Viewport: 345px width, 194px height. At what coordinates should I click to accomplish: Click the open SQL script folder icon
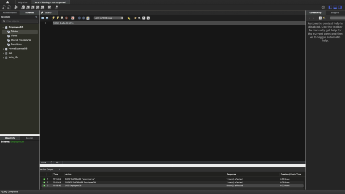click(x=43, y=18)
